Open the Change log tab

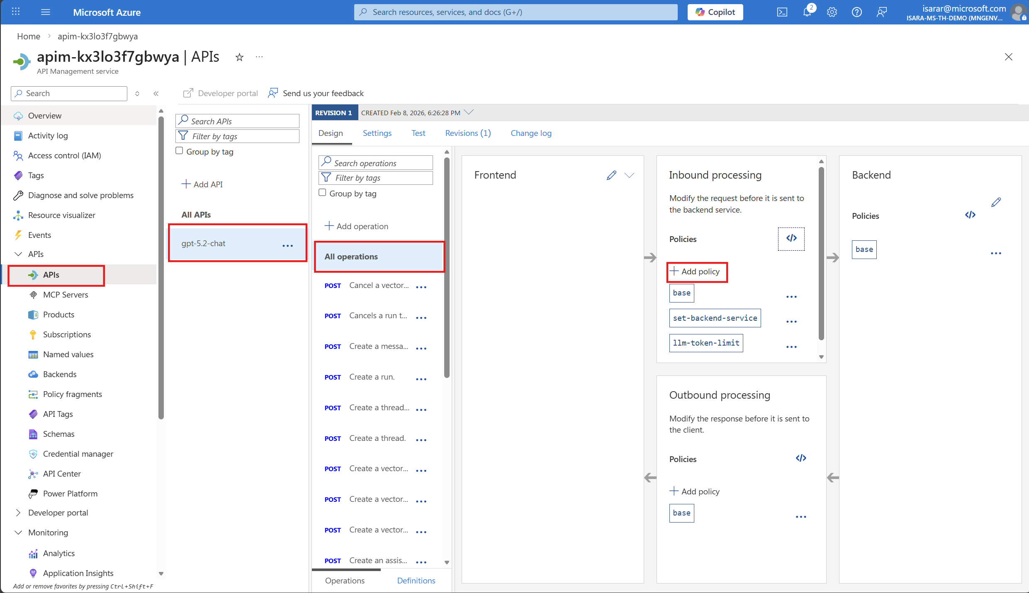pyautogui.click(x=531, y=133)
